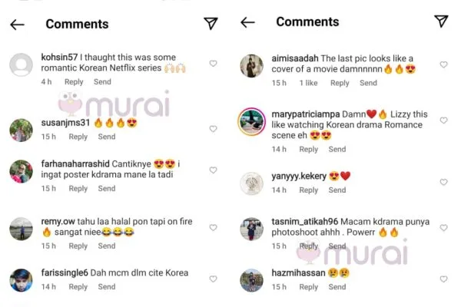Reply to remy.ow's comment
Viewport: 461px width, 307px height.
point(78,246)
